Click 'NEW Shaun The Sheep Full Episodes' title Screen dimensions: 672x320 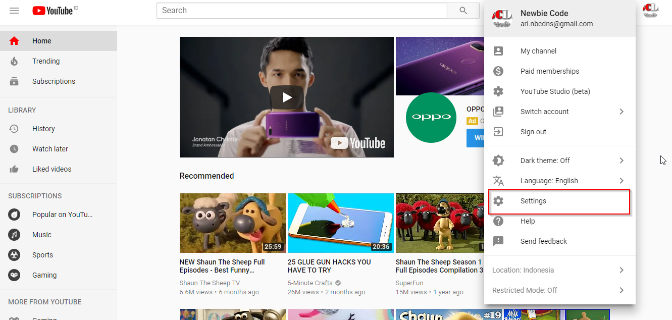222,266
